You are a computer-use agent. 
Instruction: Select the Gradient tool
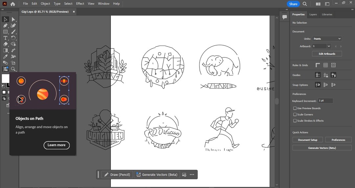(x=6, y=51)
